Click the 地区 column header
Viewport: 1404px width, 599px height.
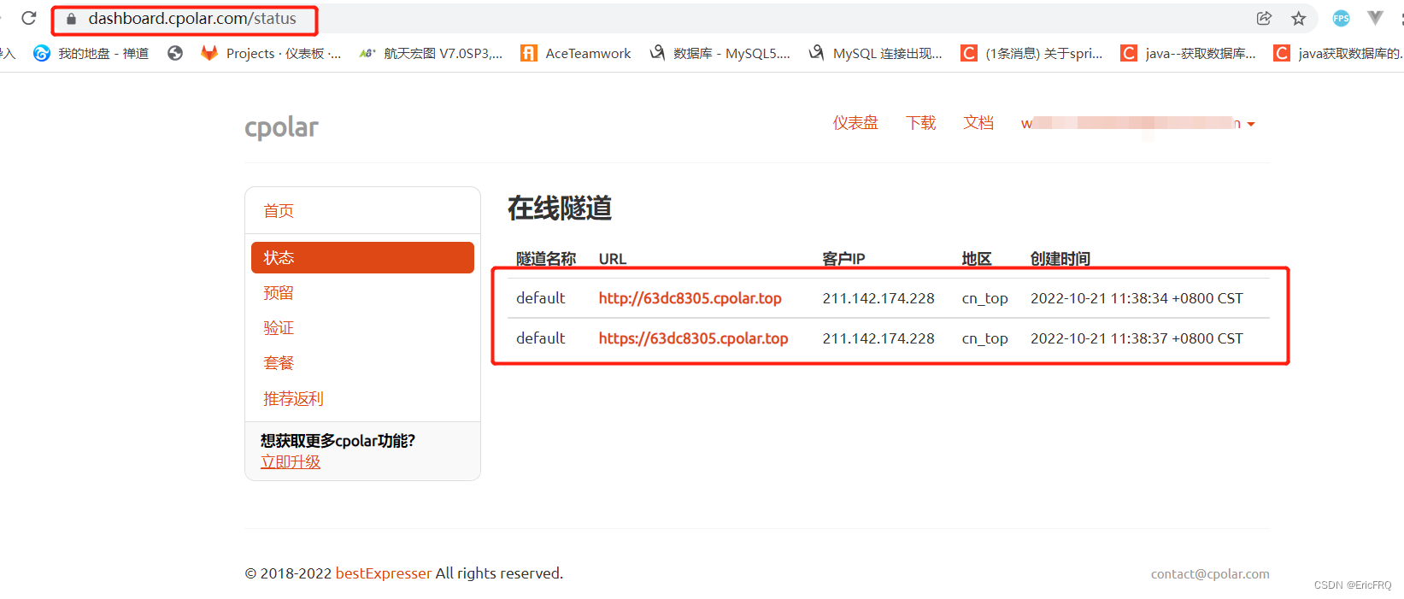coord(977,259)
